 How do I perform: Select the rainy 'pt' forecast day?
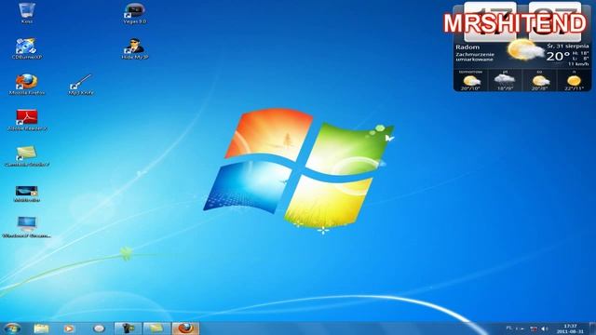pos(505,80)
